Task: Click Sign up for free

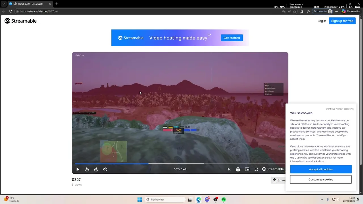Action: pyautogui.click(x=342, y=21)
